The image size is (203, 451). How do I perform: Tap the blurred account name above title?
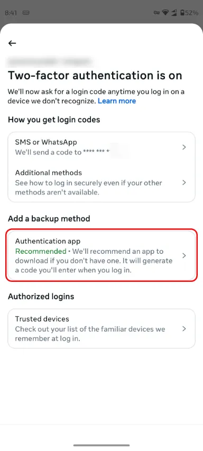coord(50,61)
